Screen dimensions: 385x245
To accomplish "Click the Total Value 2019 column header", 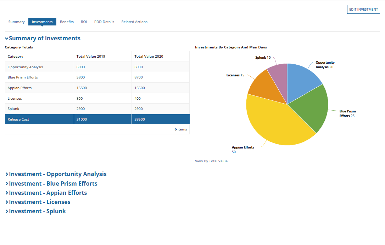I will [103, 56].
